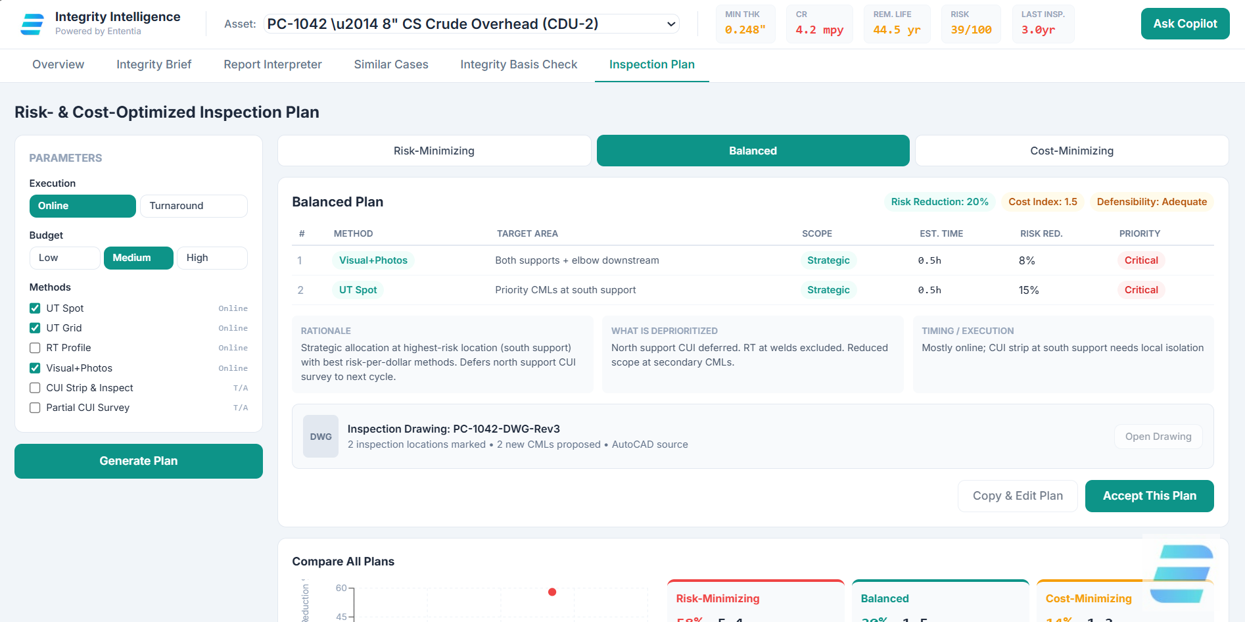Screen dimensions: 1245x622
Task: Show the Cost-Minimizing plan
Action: [x=1072, y=151]
